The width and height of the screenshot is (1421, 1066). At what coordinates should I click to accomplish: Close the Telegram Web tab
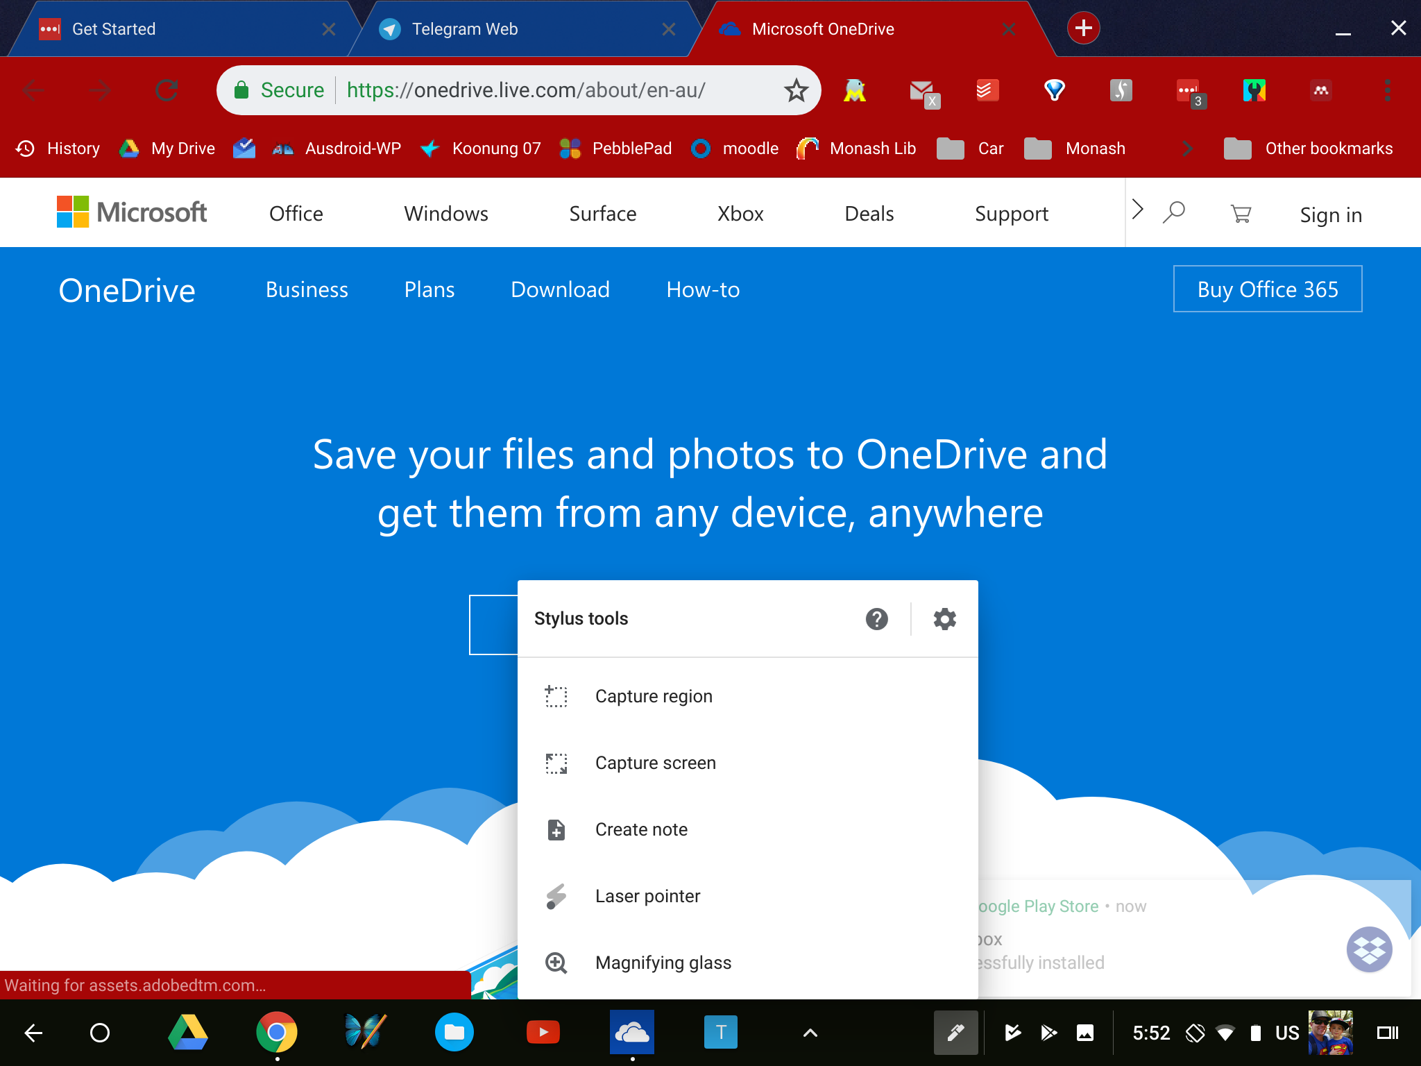coord(669,29)
